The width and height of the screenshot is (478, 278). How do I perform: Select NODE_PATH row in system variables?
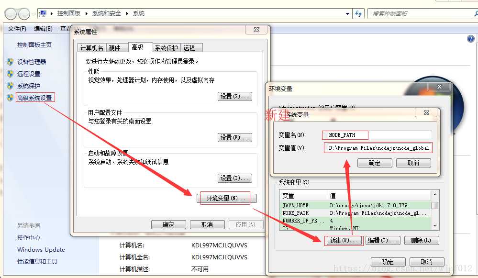[x=355, y=213]
